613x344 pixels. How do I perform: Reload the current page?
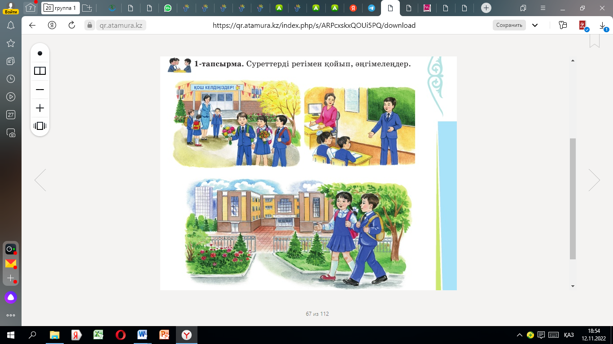[72, 26]
